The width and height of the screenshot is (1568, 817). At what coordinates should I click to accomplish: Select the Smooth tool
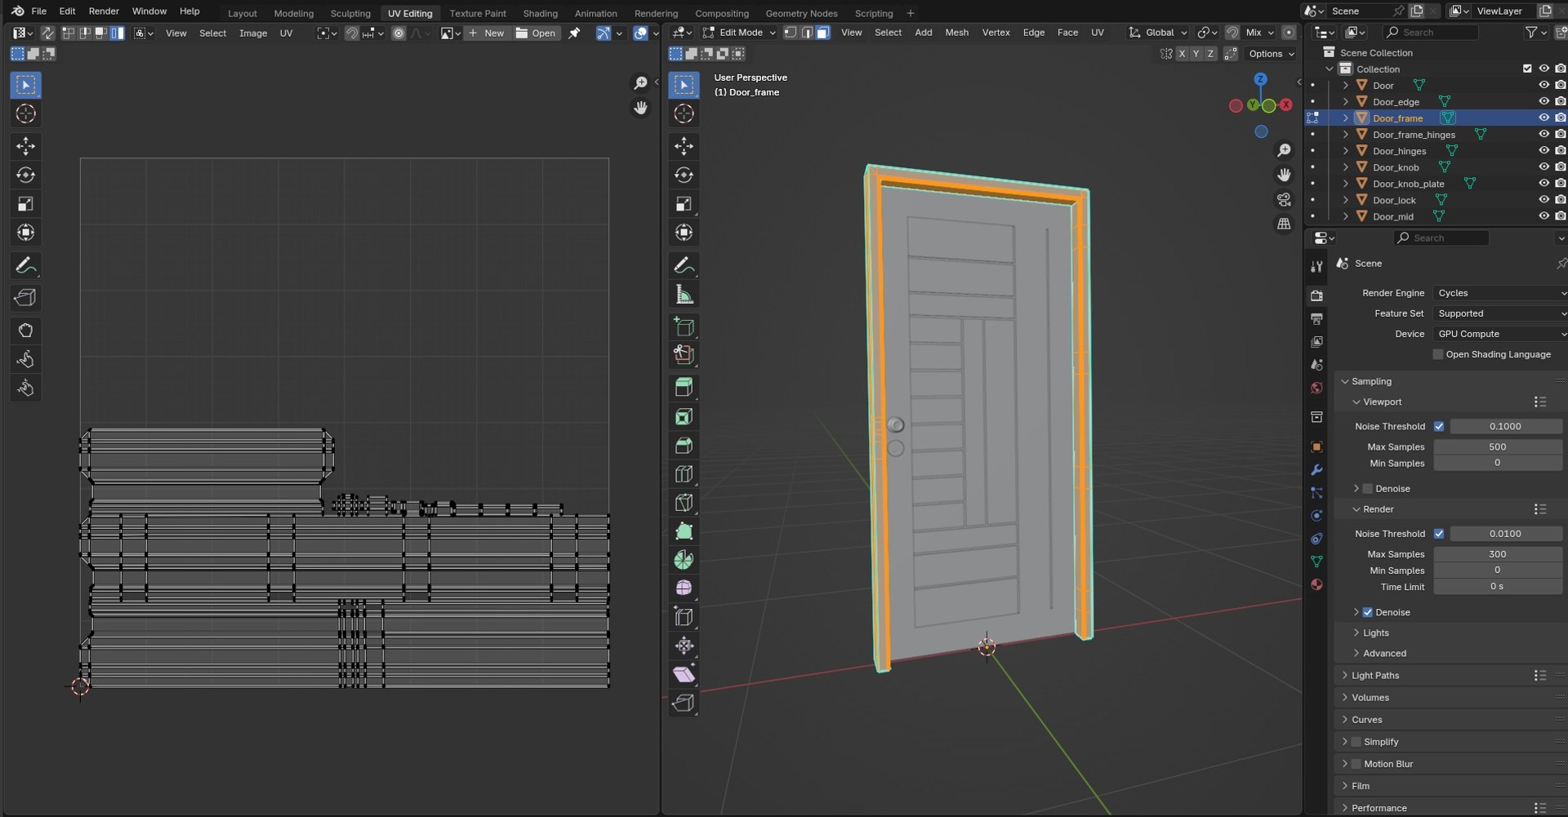pyautogui.click(x=684, y=588)
